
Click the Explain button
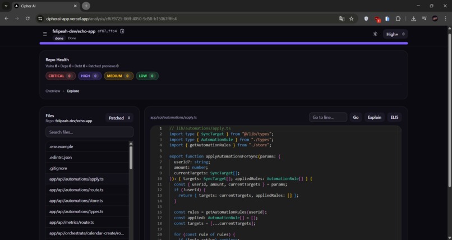[x=375, y=117]
